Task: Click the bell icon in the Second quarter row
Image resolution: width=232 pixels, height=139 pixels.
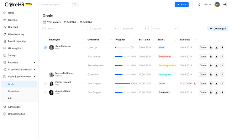Action: click(x=211, y=66)
